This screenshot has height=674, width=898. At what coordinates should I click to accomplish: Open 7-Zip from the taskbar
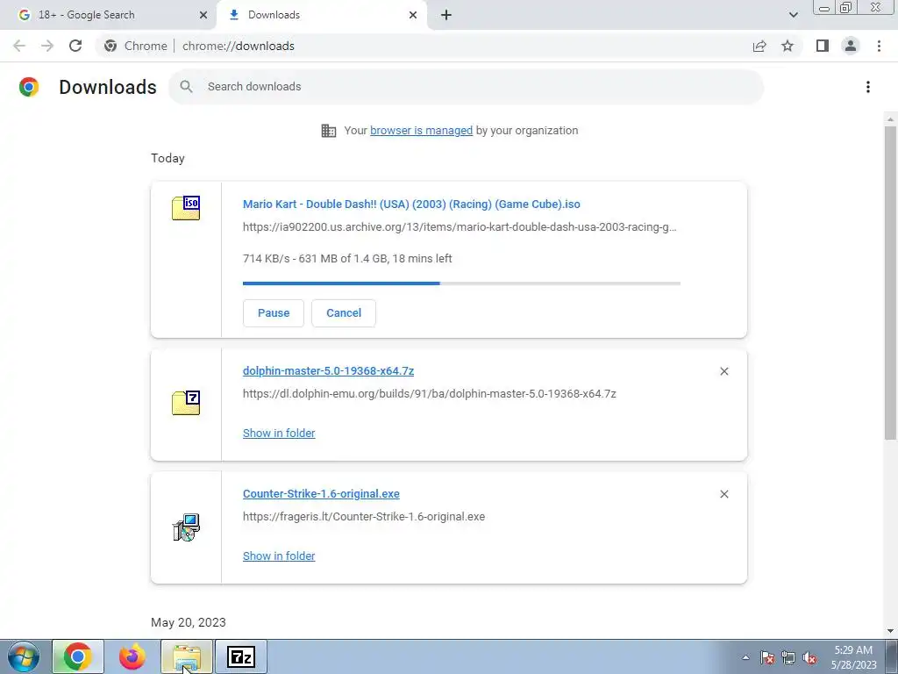(241, 656)
